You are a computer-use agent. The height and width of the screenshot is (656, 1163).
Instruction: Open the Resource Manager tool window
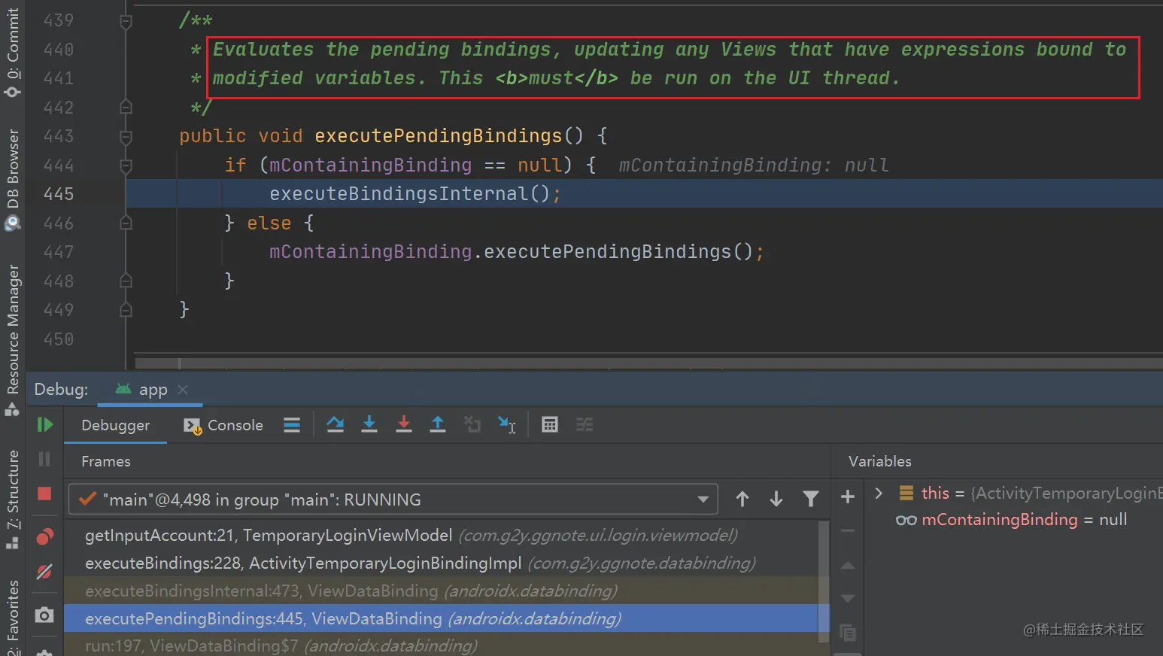13,340
